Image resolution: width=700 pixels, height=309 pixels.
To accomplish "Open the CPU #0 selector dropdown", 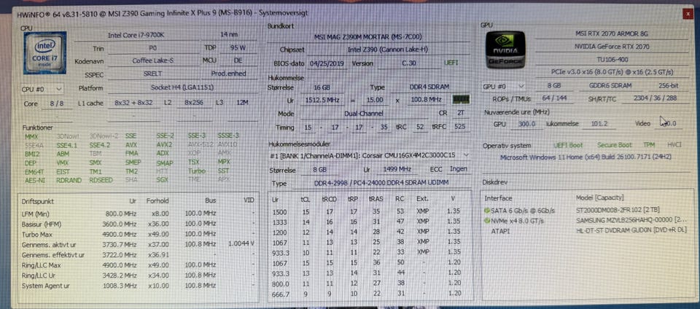I will (x=42, y=89).
